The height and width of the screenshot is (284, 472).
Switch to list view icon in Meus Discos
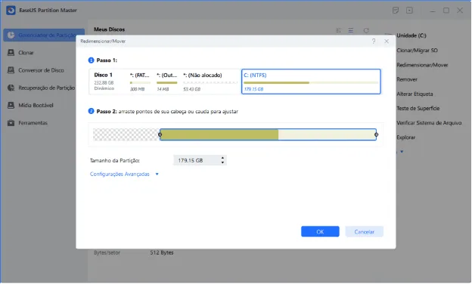(x=351, y=30)
